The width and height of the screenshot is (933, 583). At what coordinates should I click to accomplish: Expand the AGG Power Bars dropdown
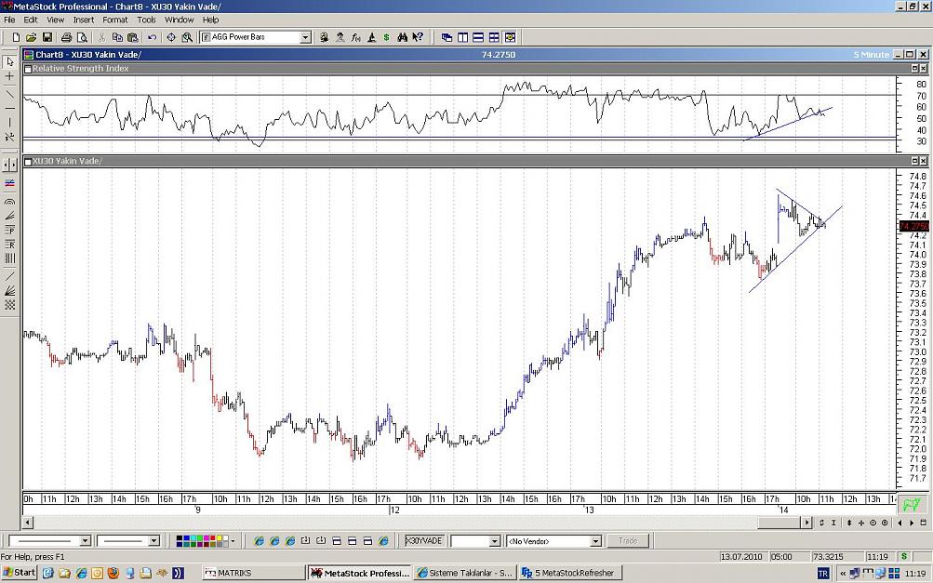[x=305, y=37]
